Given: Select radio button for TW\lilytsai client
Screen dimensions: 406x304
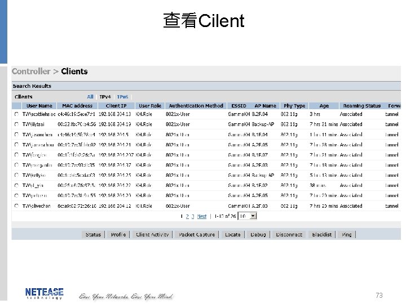Looking at the screenshot, I should pos(16,124).
